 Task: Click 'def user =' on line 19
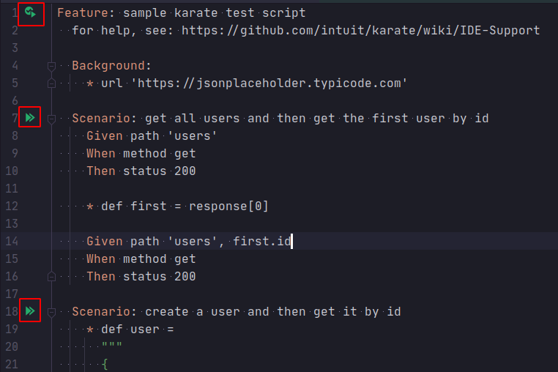coord(137,330)
